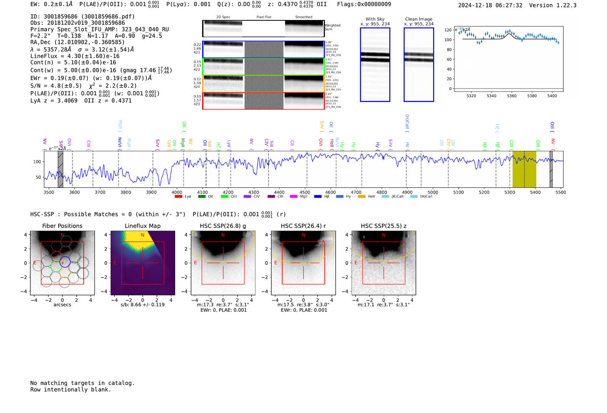Click the hatched grey band near 3540 Å

[60, 169]
